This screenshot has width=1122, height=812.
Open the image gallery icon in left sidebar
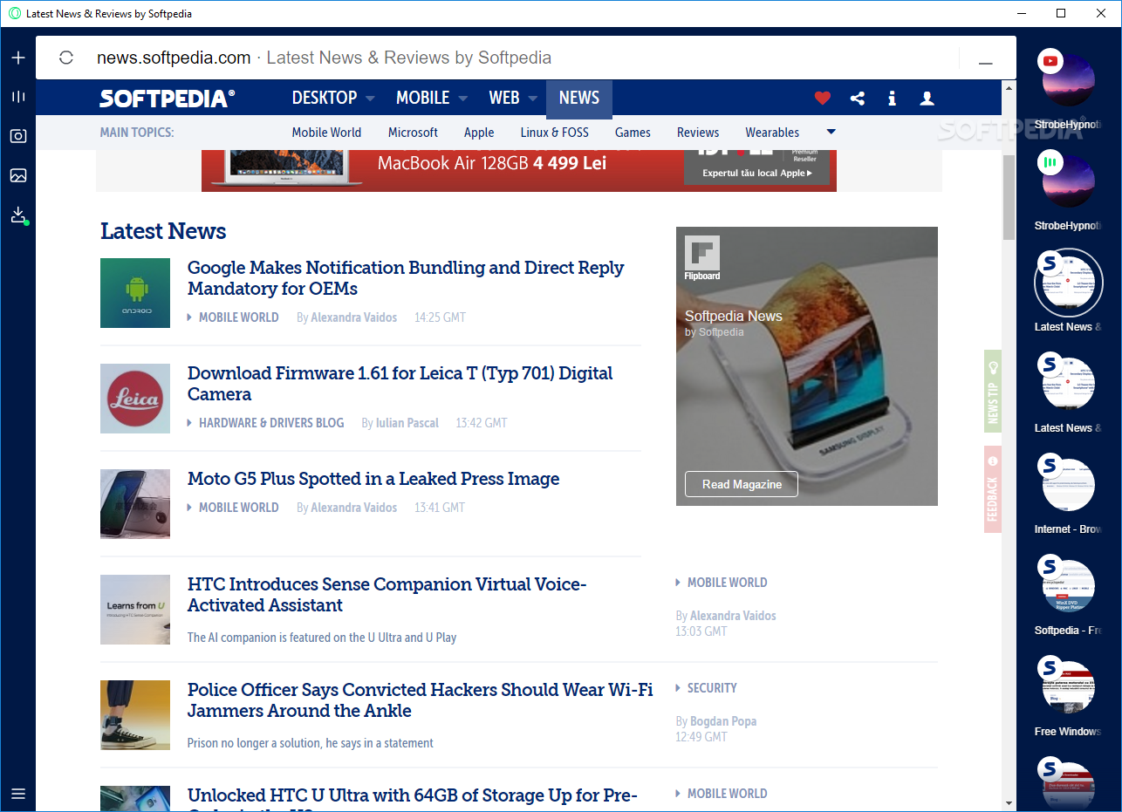[18, 175]
